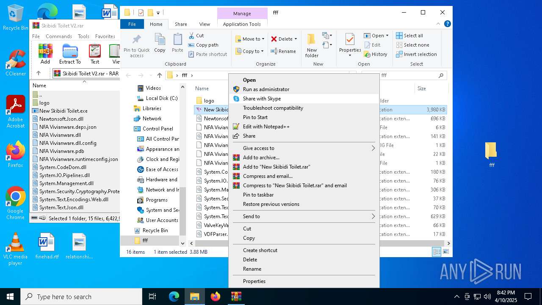Choose Add to archive... menu entry
This screenshot has width=542, height=305.
point(305,158)
